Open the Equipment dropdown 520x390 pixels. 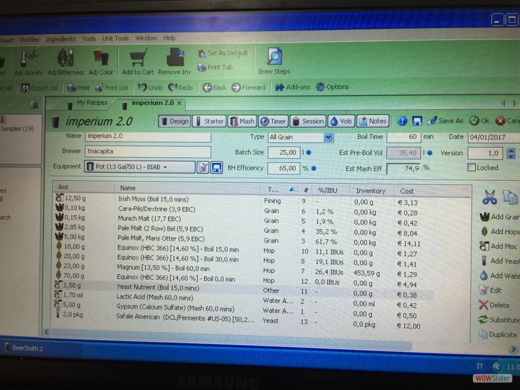(140, 167)
